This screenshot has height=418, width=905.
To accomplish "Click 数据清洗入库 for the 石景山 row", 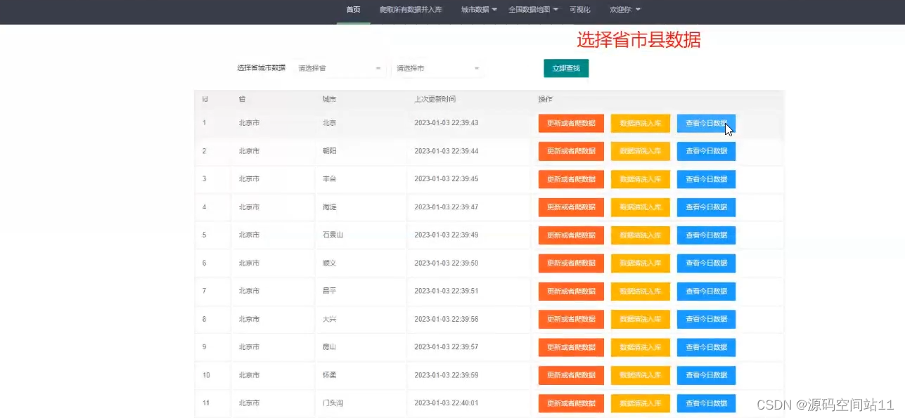I will pyautogui.click(x=640, y=235).
